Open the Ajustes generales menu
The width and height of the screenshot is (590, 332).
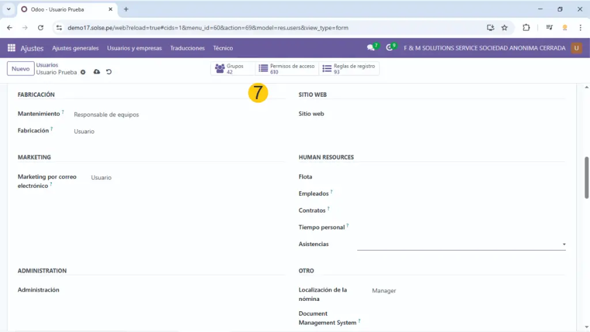pyautogui.click(x=75, y=48)
